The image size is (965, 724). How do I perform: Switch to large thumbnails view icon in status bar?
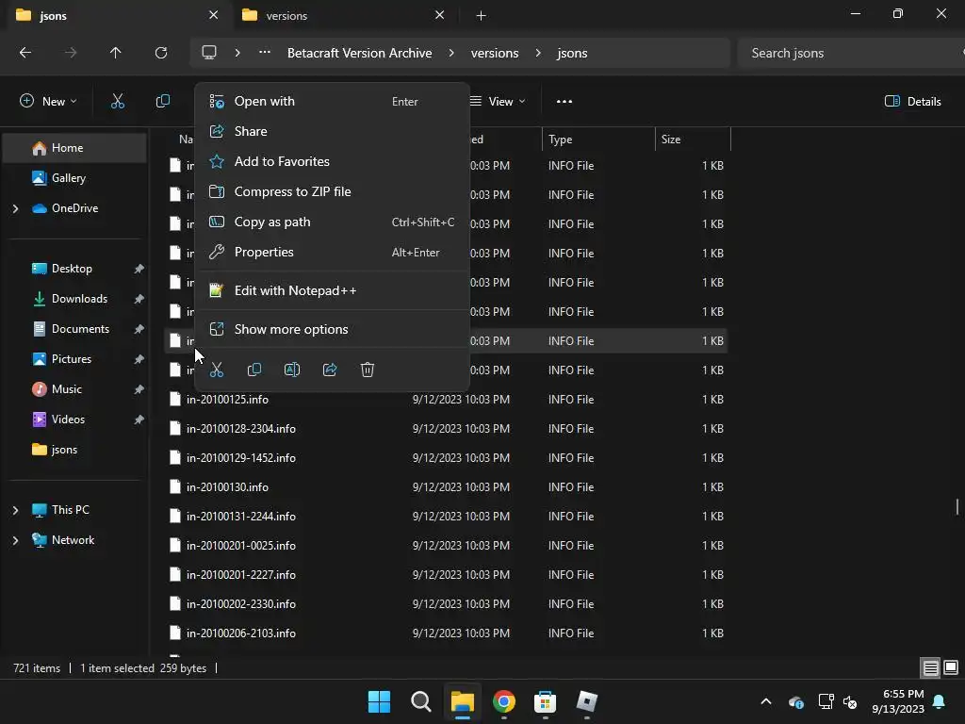coord(951,667)
